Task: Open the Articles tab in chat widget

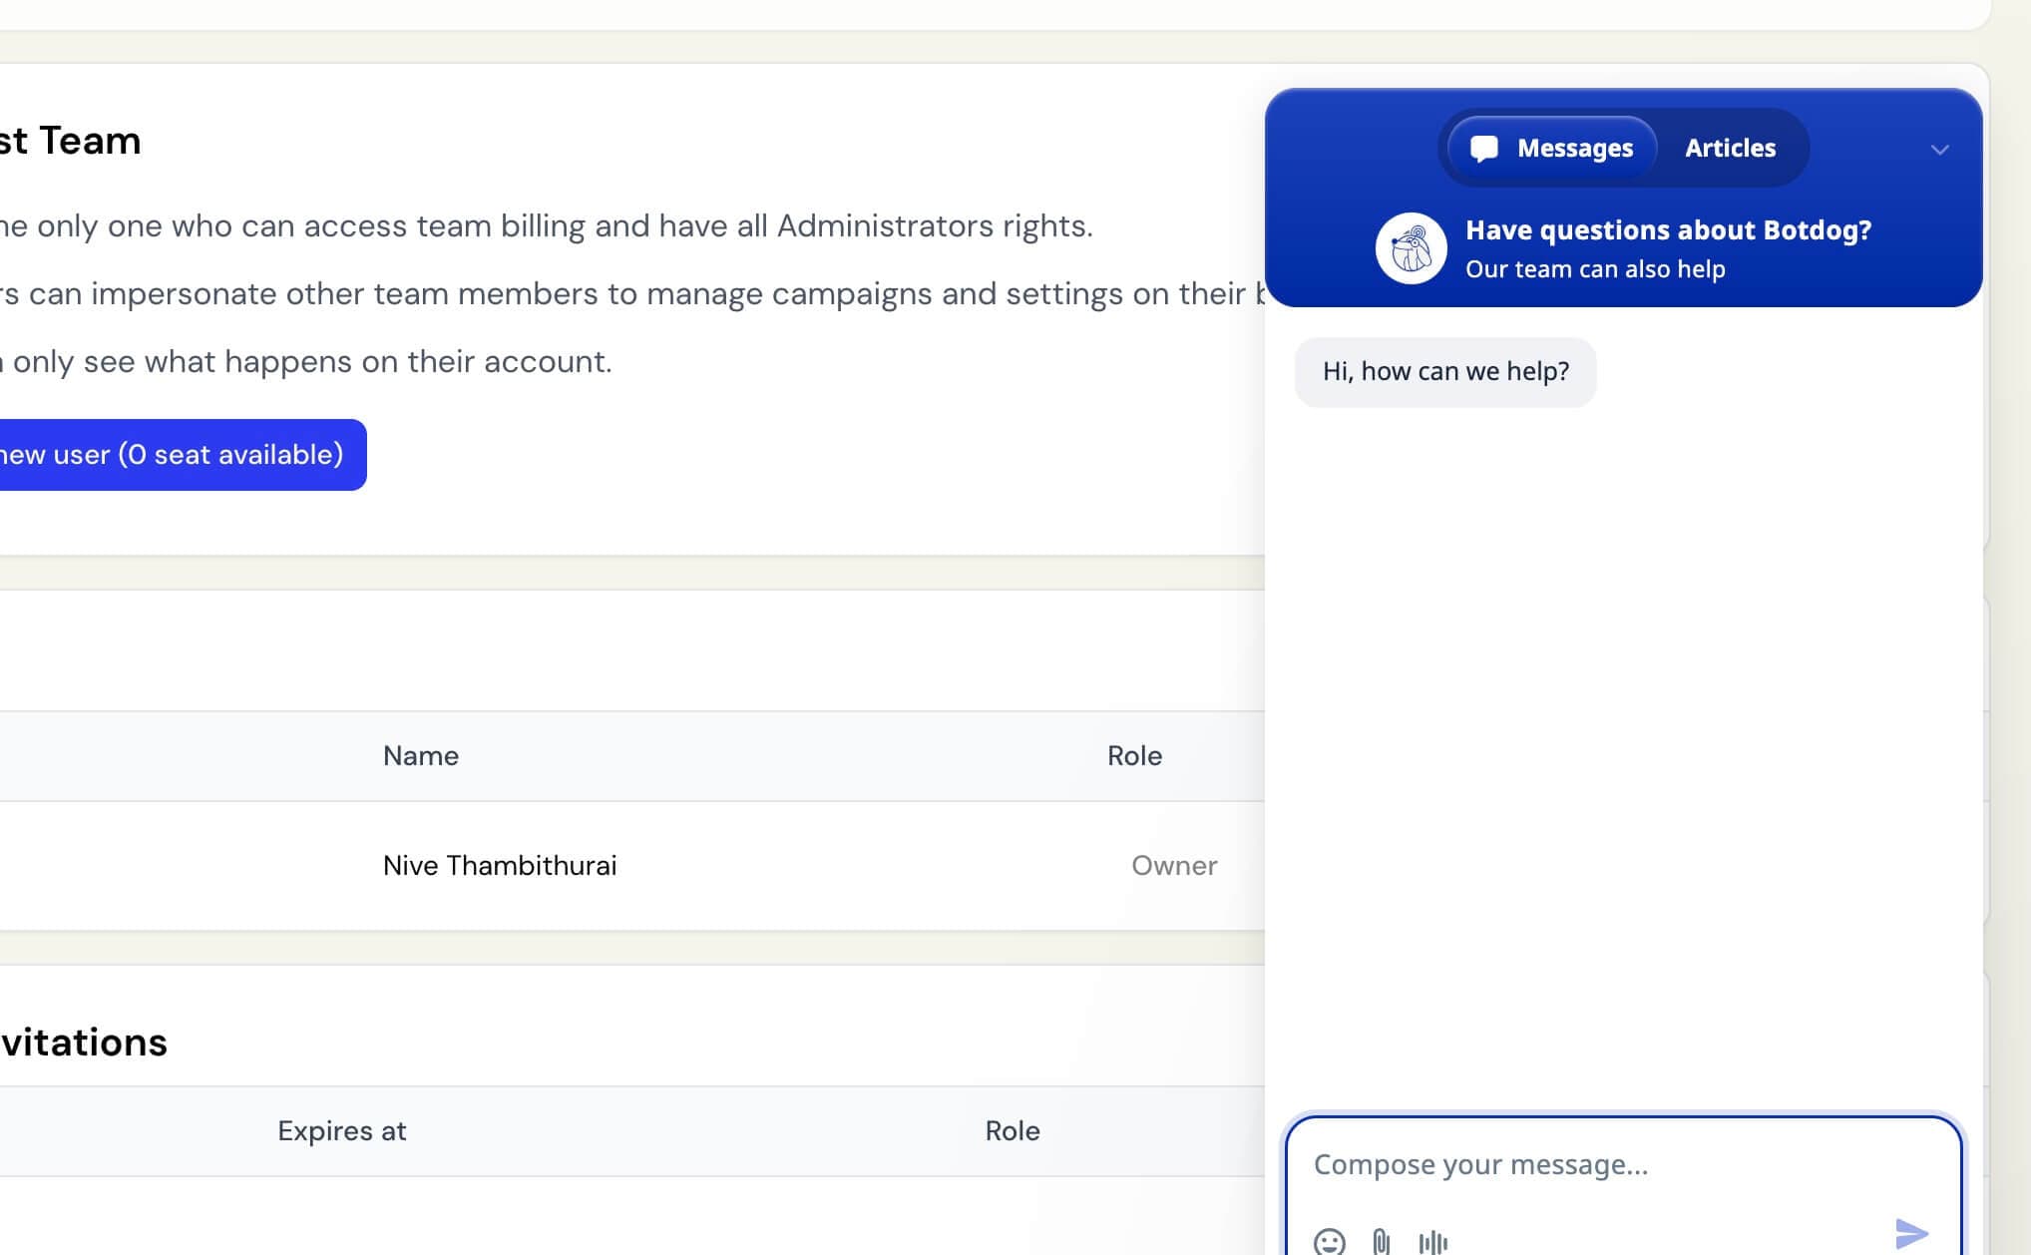Action: 1730,148
